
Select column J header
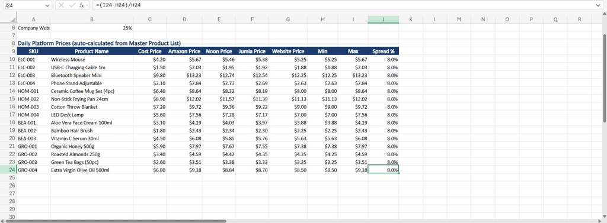point(384,20)
